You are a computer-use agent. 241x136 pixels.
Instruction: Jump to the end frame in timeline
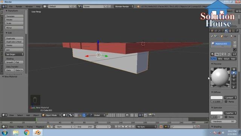click(x=133, y=127)
